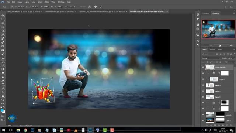Image resolution: width=236 pixels, height=133 pixels.
Task: Open the Character panel icon
Action: coord(198,41)
